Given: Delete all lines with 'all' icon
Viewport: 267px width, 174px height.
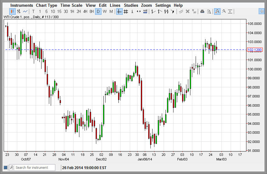Looking at the screenshot, I should click(x=194, y=12).
